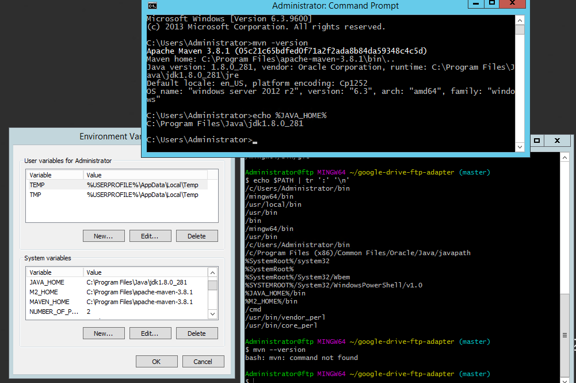
Task: Cancel the Environment Variables dialog
Action: (203, 362)
